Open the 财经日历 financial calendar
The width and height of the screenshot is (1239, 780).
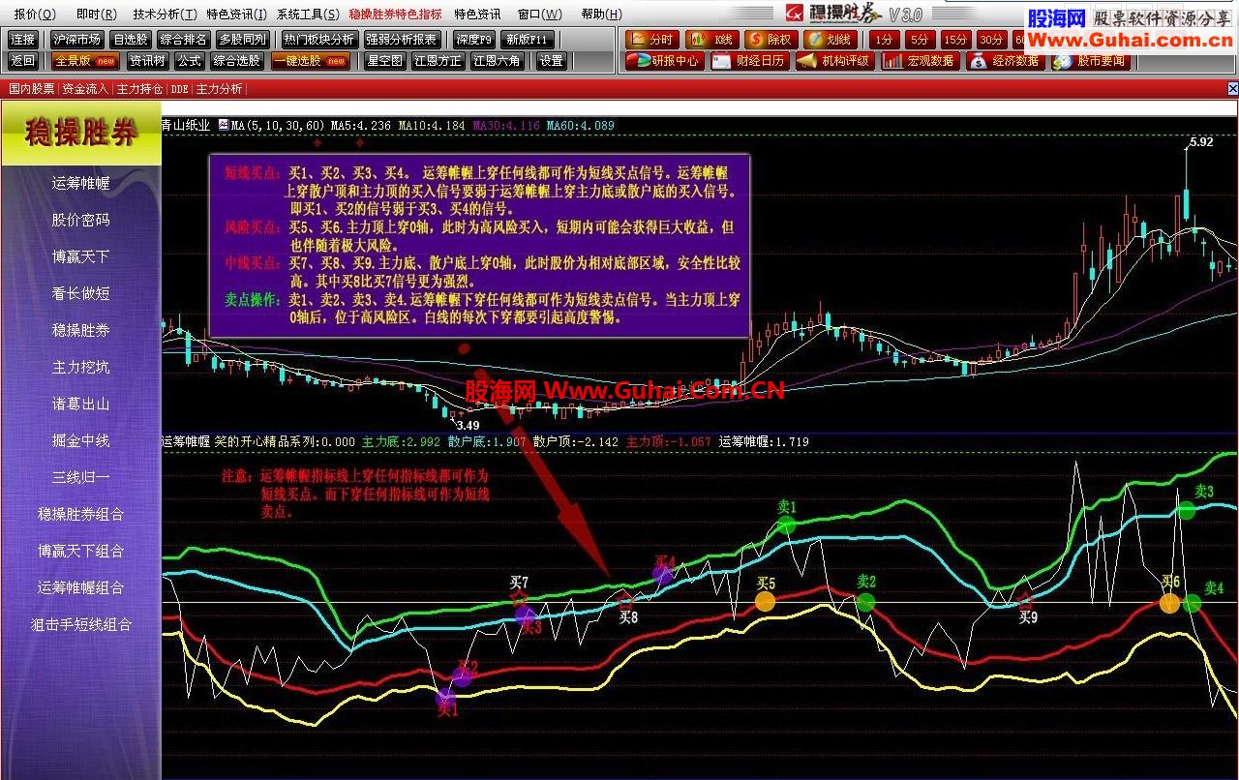click(750, 61)
